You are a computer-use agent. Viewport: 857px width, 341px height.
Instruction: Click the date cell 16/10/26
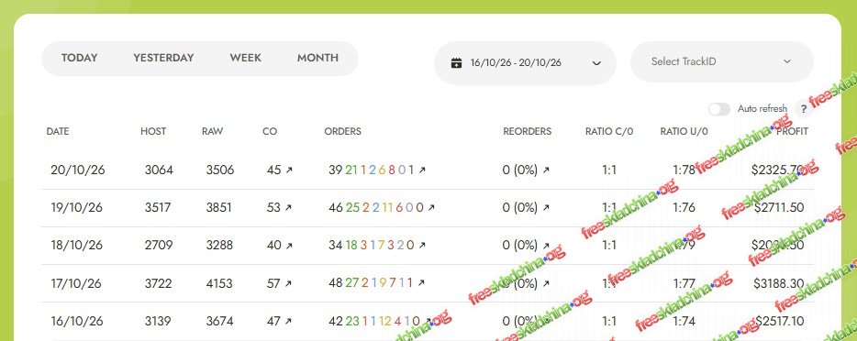click(x=76, y=322)
